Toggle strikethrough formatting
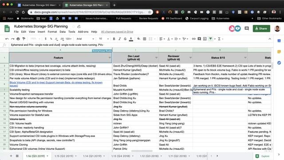Viewport: 284px width, 160px height. (125, 39)
